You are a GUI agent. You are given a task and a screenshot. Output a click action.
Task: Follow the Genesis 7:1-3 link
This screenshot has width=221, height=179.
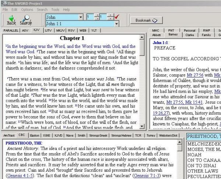coord(147,176)
